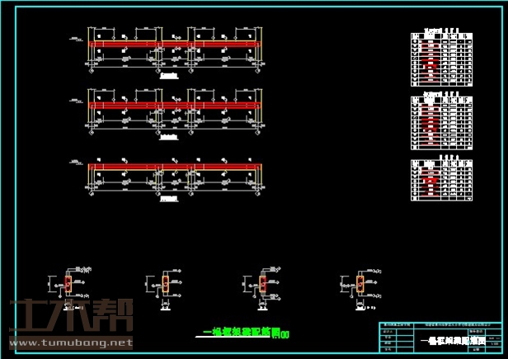Click the caption under the top beam elevation
508x359 pixels.
(170, 76)
